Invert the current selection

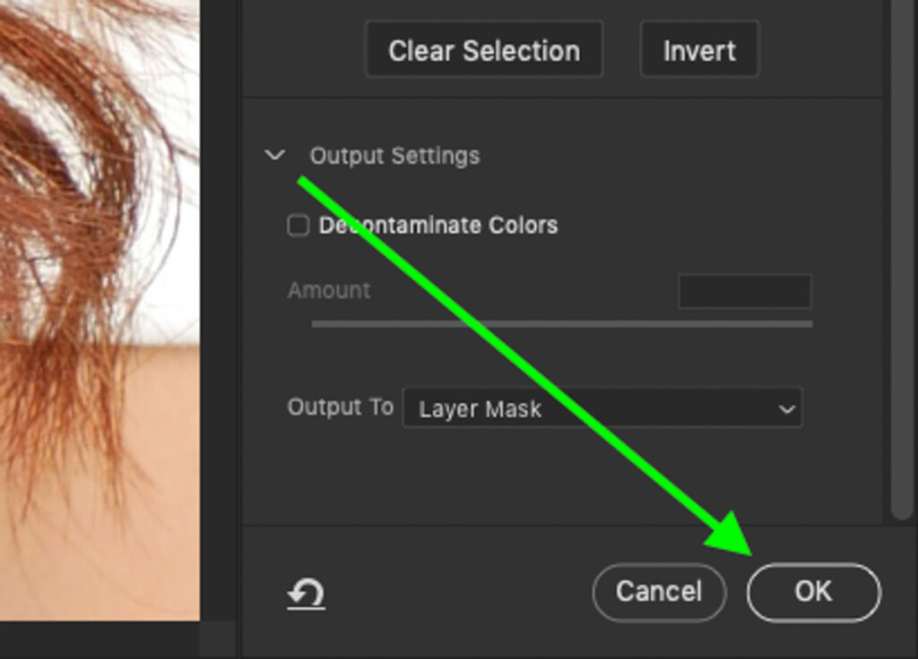(x=699, y=50)
